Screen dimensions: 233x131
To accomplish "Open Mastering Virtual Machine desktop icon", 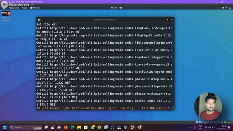I will (x=6, y=16).
